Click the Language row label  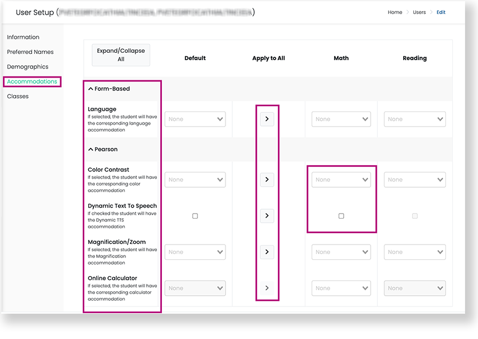102,109
